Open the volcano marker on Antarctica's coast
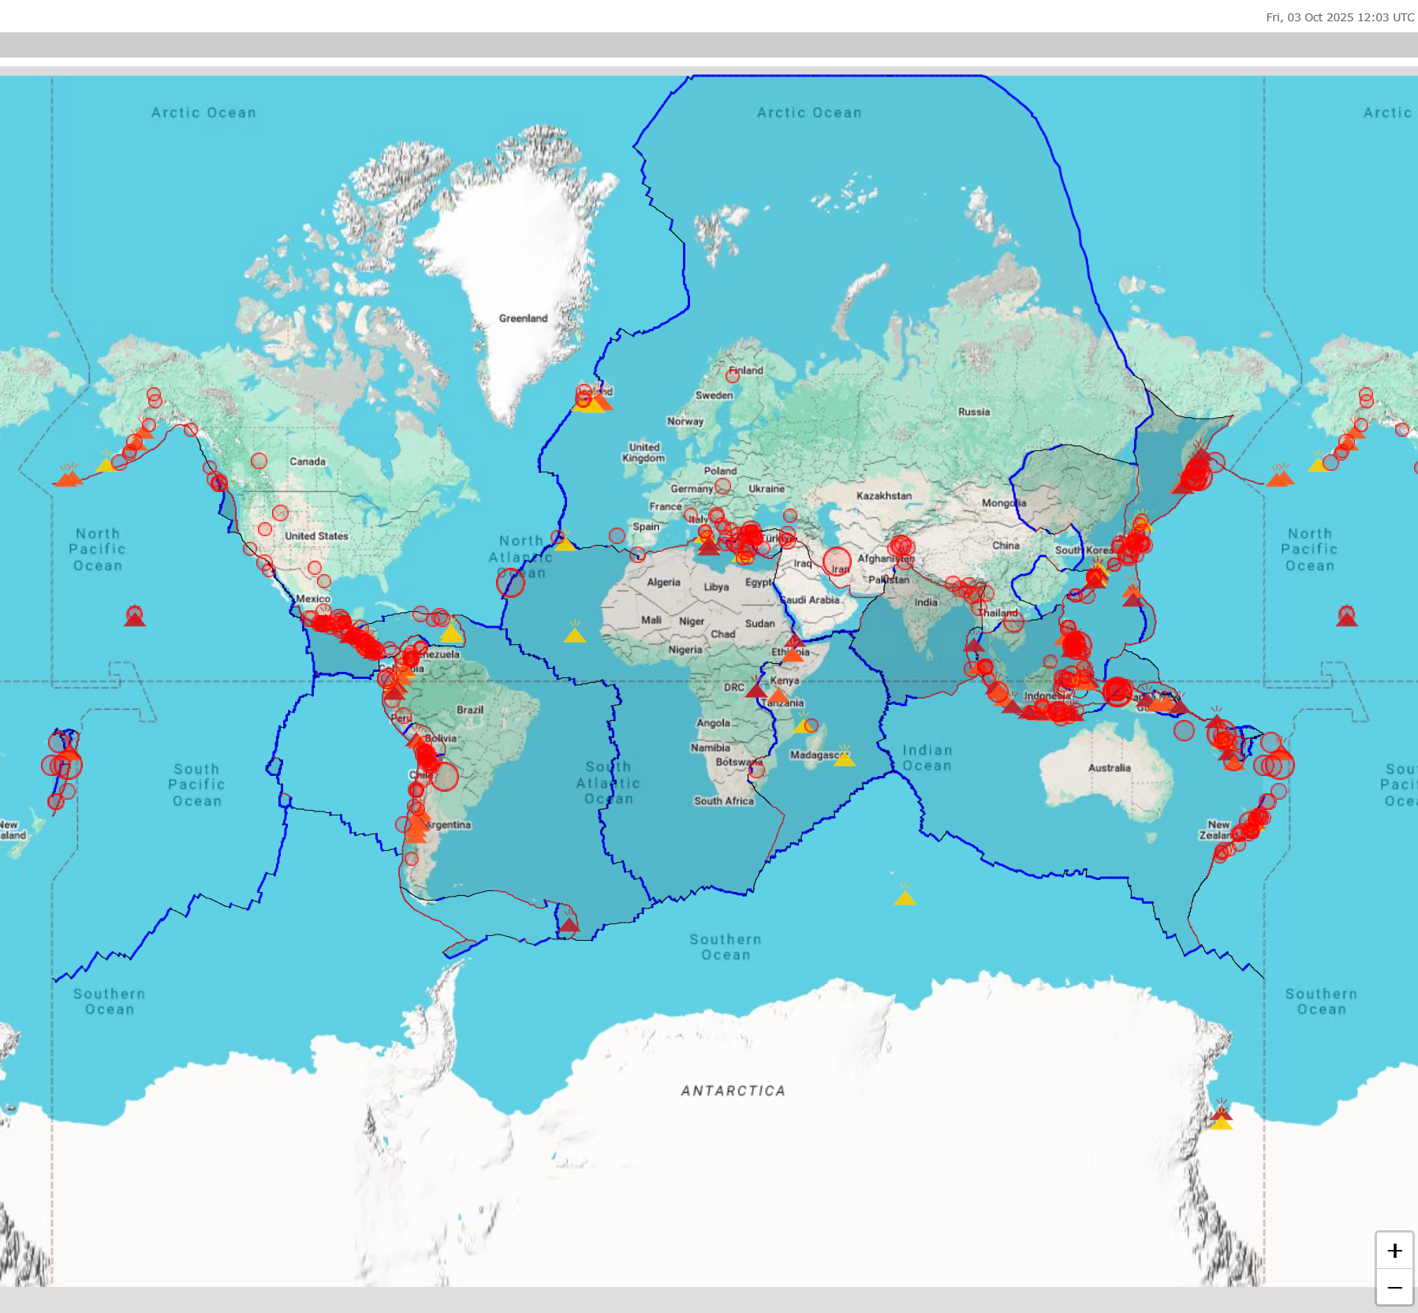This screenshot has height=1313, width=1418. [1221, 1117]
